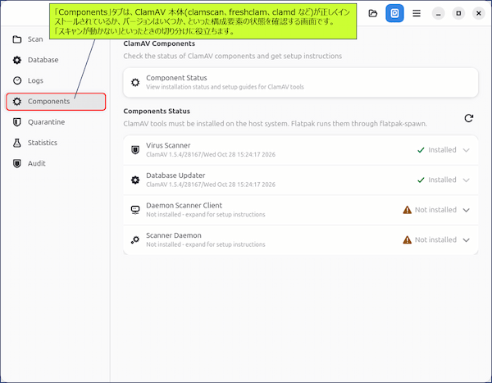Click the Logs clock icon in sidebar

point(17,80)
